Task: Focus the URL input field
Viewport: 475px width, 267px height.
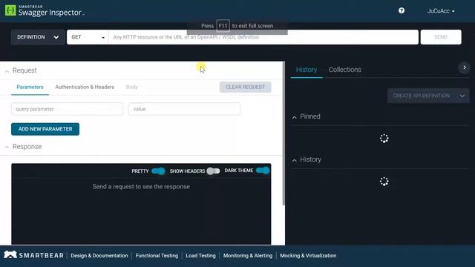Action: [x=263, y=37]
